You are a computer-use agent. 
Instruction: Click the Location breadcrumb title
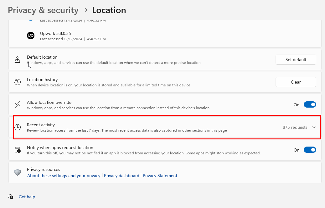pos(109,10)
